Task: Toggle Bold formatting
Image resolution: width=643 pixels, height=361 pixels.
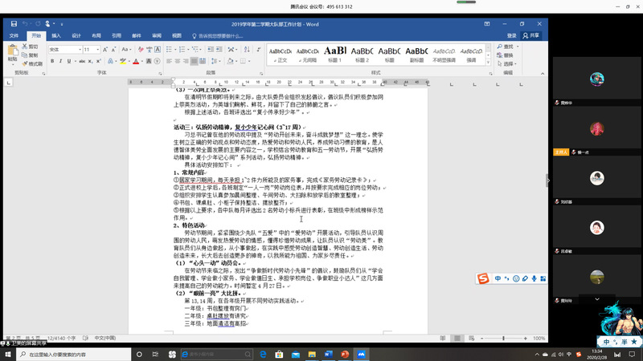Action: click(52, 61)
